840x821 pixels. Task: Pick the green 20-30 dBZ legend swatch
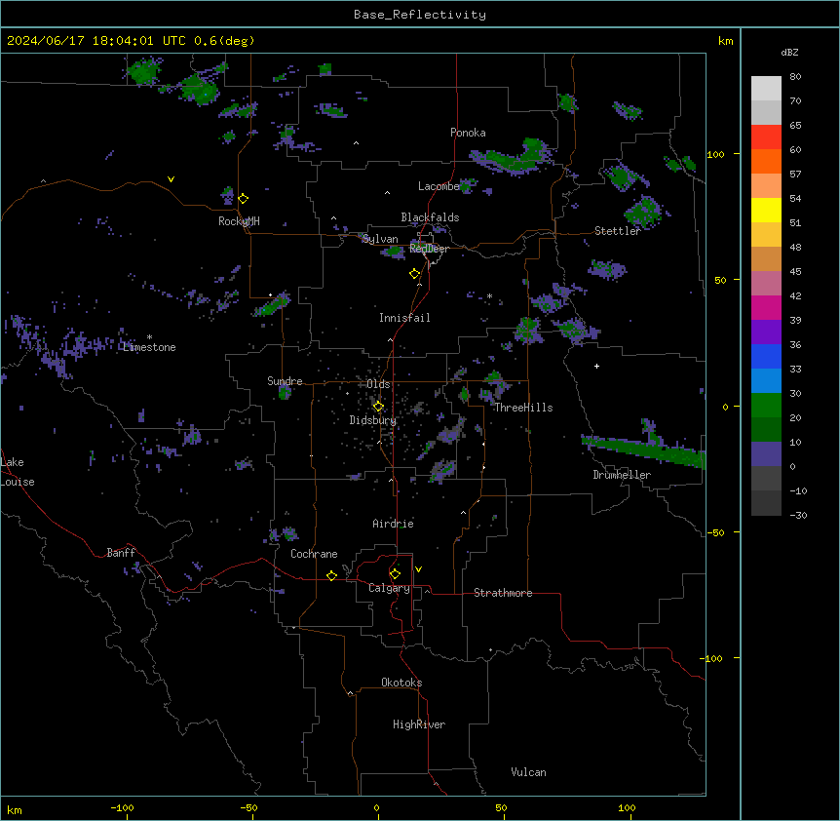click(766, 406)
